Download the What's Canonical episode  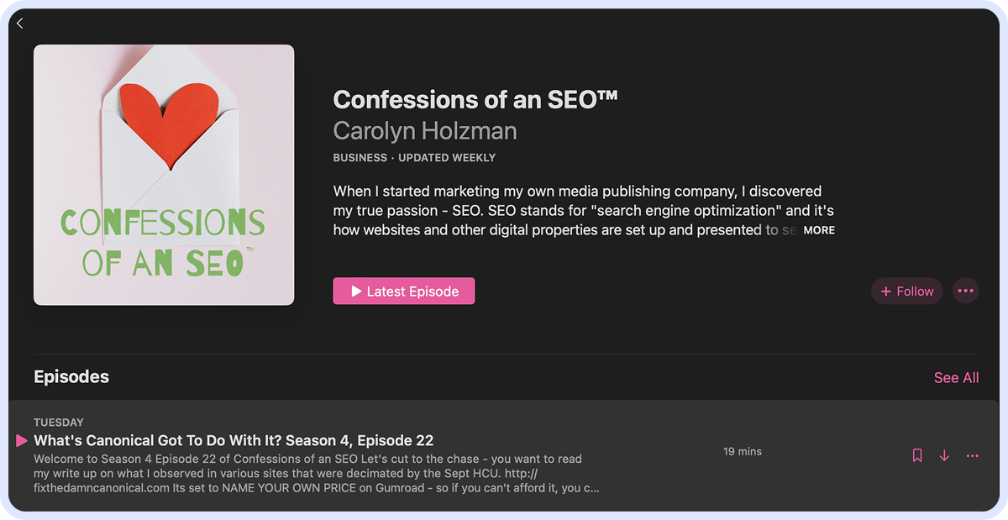944,455
